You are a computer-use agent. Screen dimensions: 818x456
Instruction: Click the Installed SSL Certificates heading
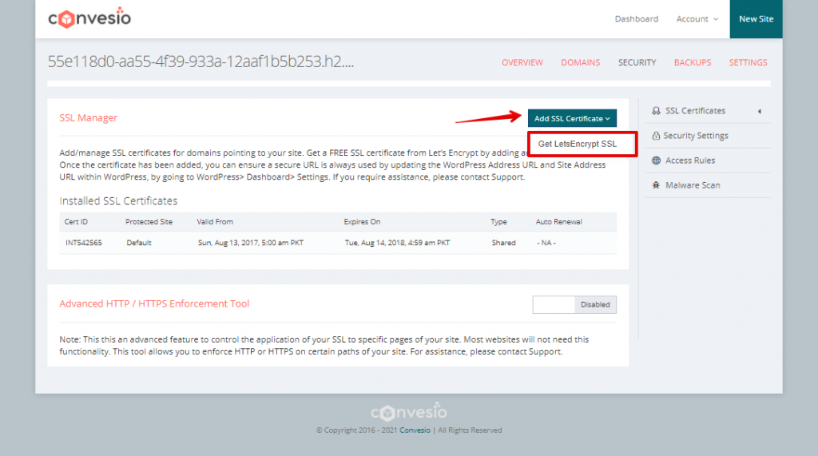118,201
